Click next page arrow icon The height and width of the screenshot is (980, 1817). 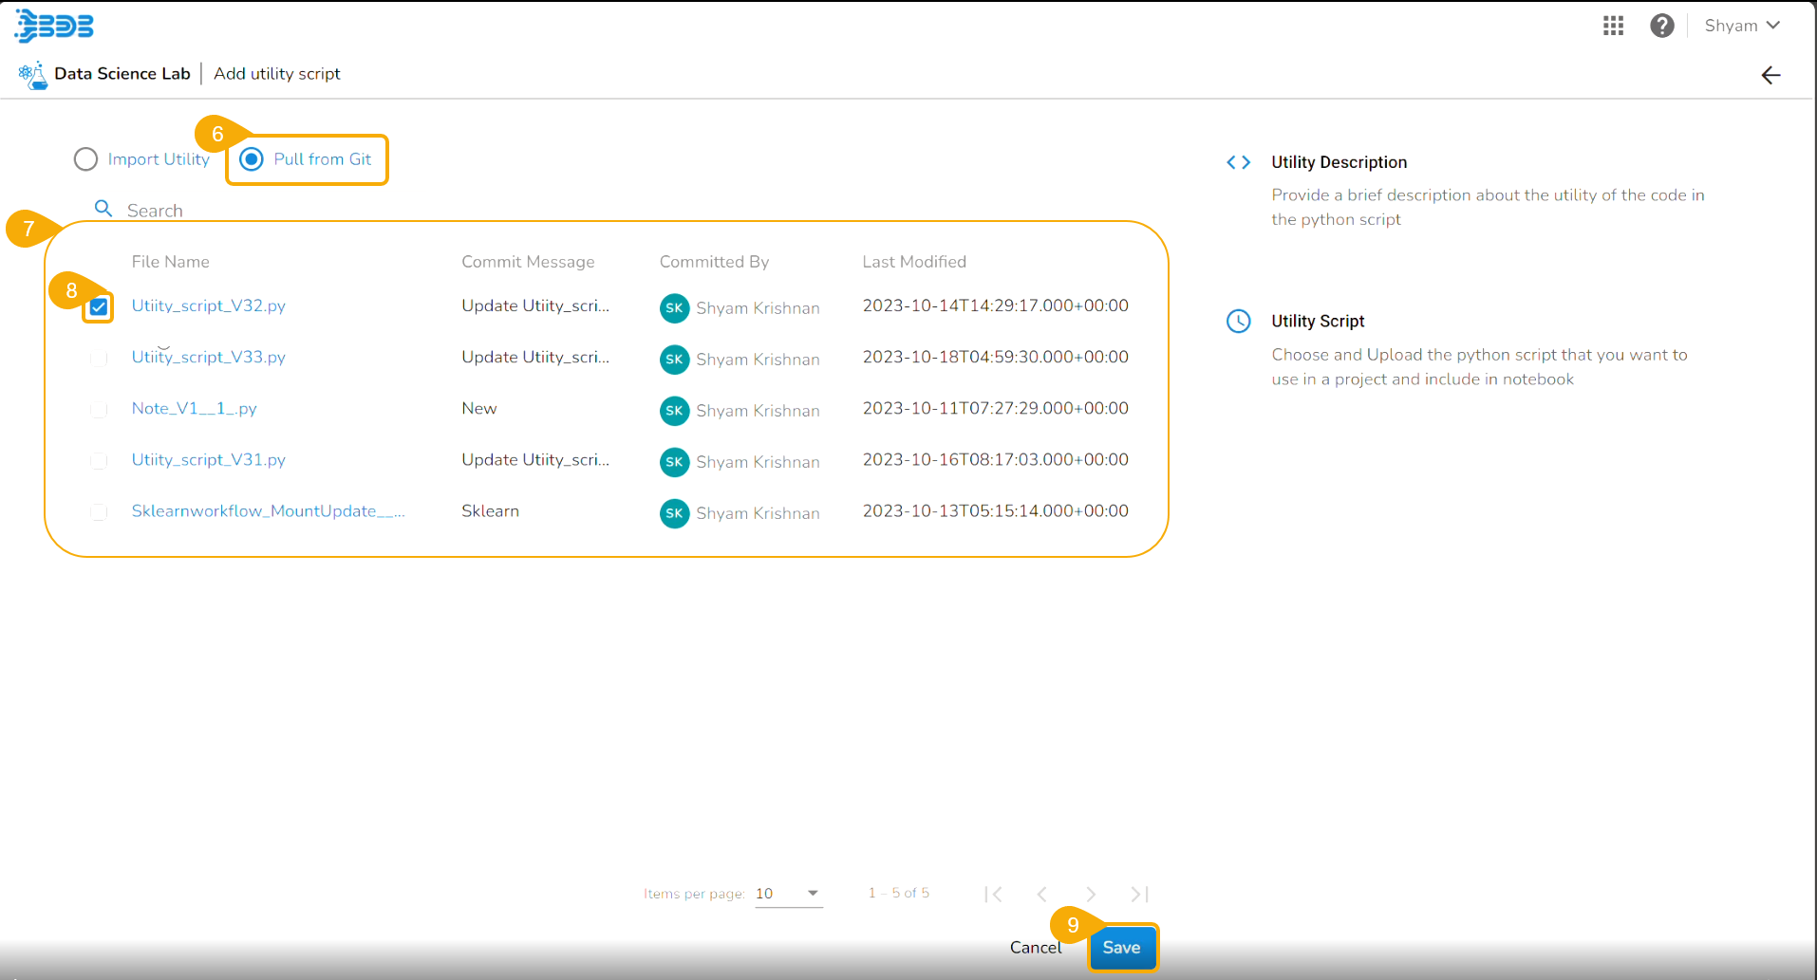[1091, 894]
